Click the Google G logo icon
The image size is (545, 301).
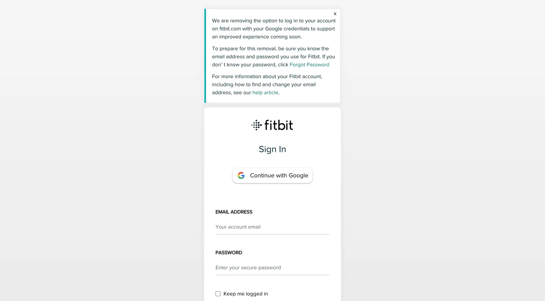pyautogui.click(x=241, y=175)
